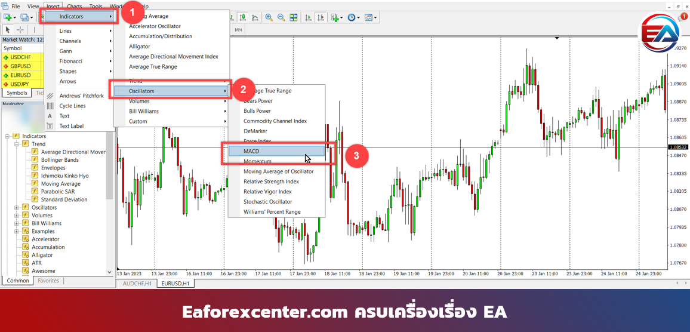
Task: Expand the Bill Williams folder in Navigator
Action: coord(17,223)
